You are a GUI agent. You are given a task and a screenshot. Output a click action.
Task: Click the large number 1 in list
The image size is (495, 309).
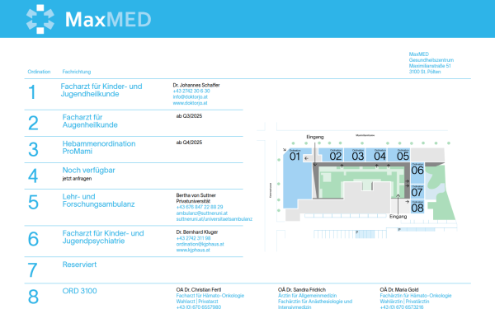coord(32,92)
